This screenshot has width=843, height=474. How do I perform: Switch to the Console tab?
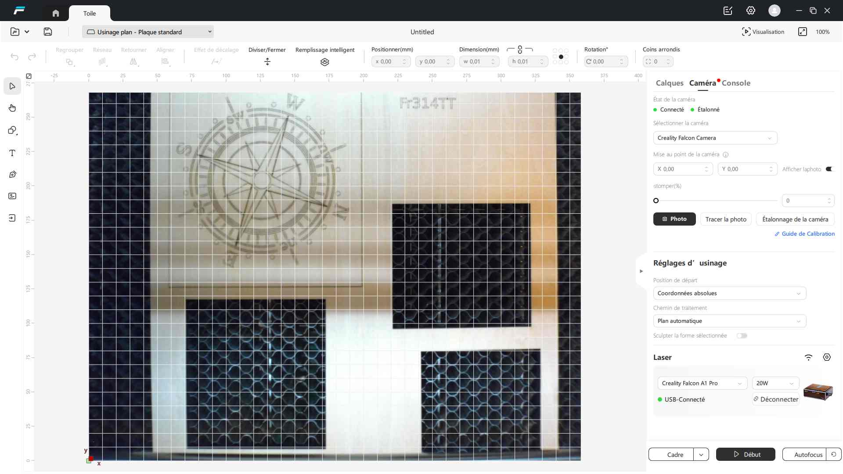(x=736, y=83)
